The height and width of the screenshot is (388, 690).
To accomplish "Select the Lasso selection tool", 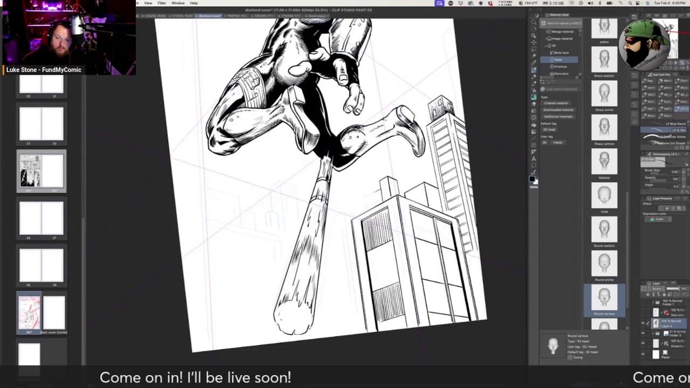I will pyautogui.click(x=532, y=50).
